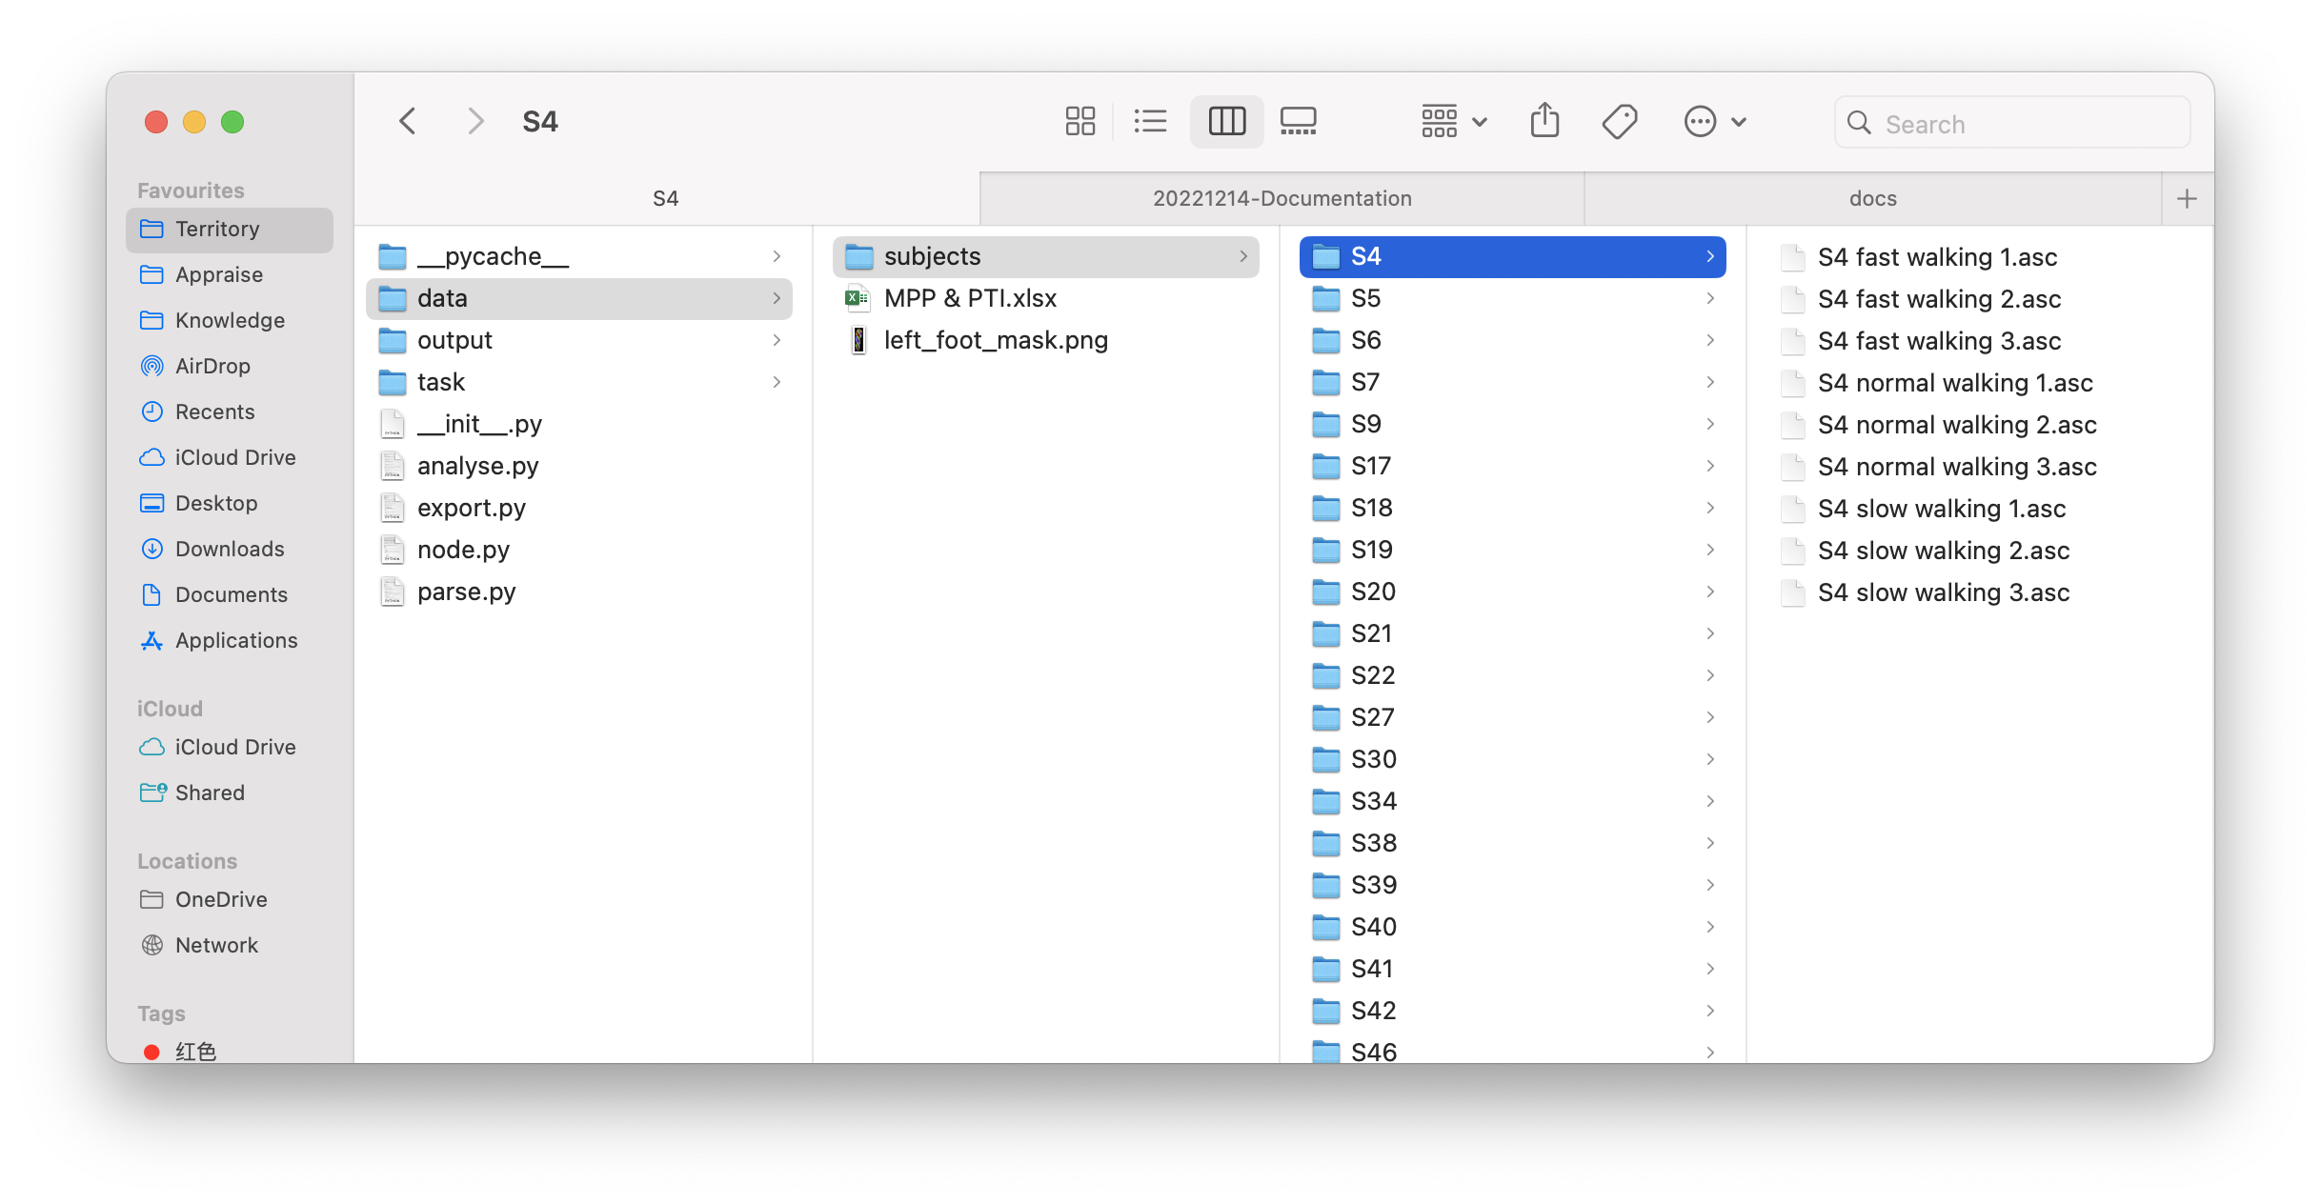Select the S20 folder icon
This screenshot has height=1204, width=2321.
(x=1325, y=592)
